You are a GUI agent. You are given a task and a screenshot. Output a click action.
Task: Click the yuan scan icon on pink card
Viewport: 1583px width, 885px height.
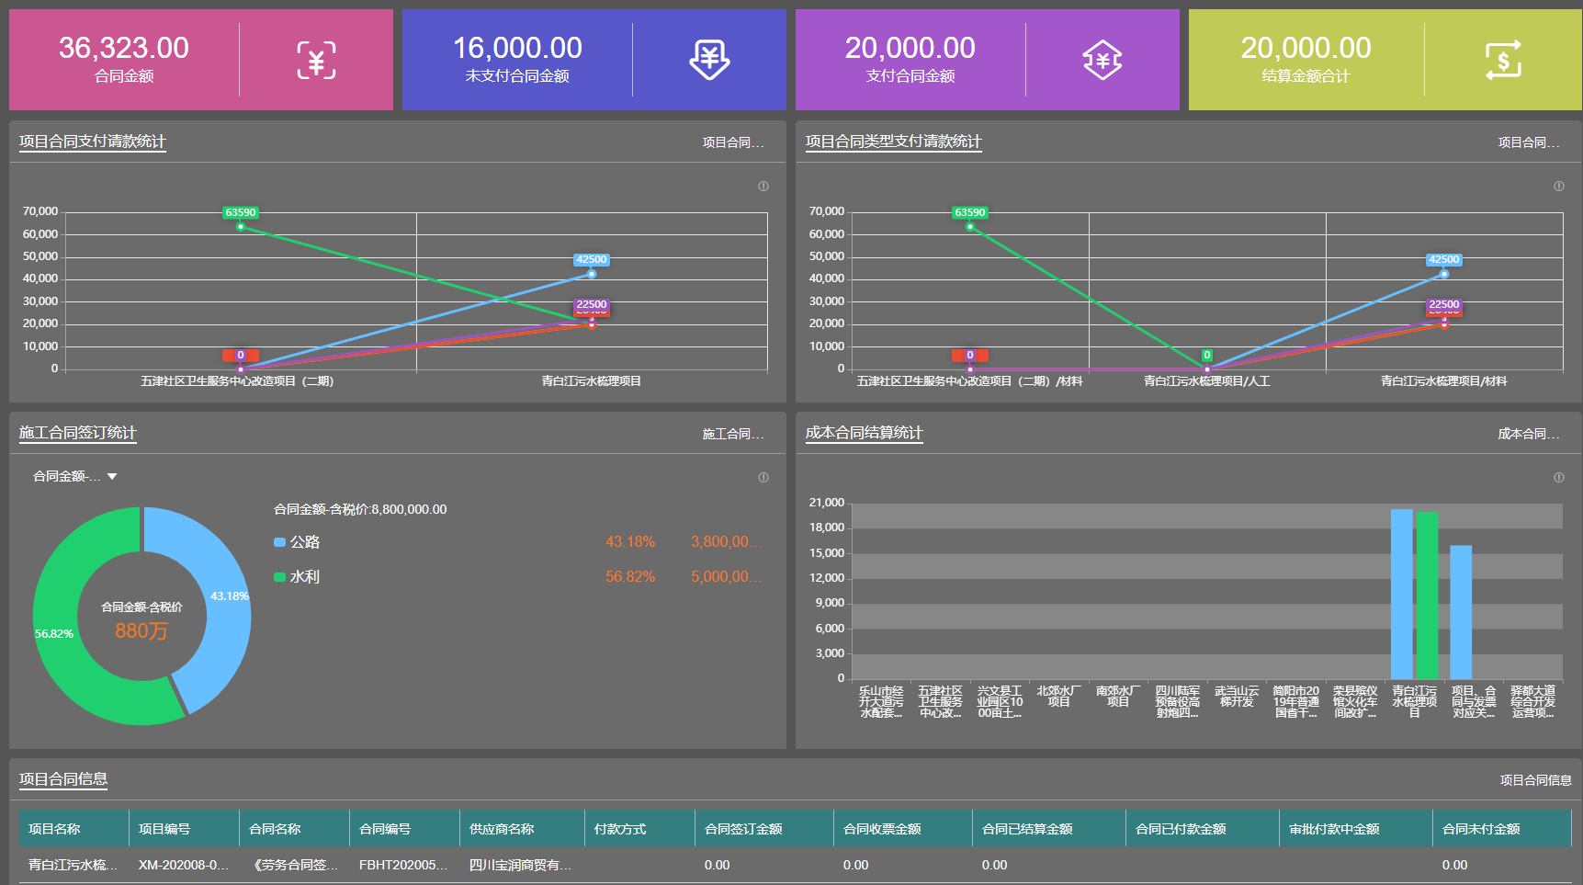(316, 61)
